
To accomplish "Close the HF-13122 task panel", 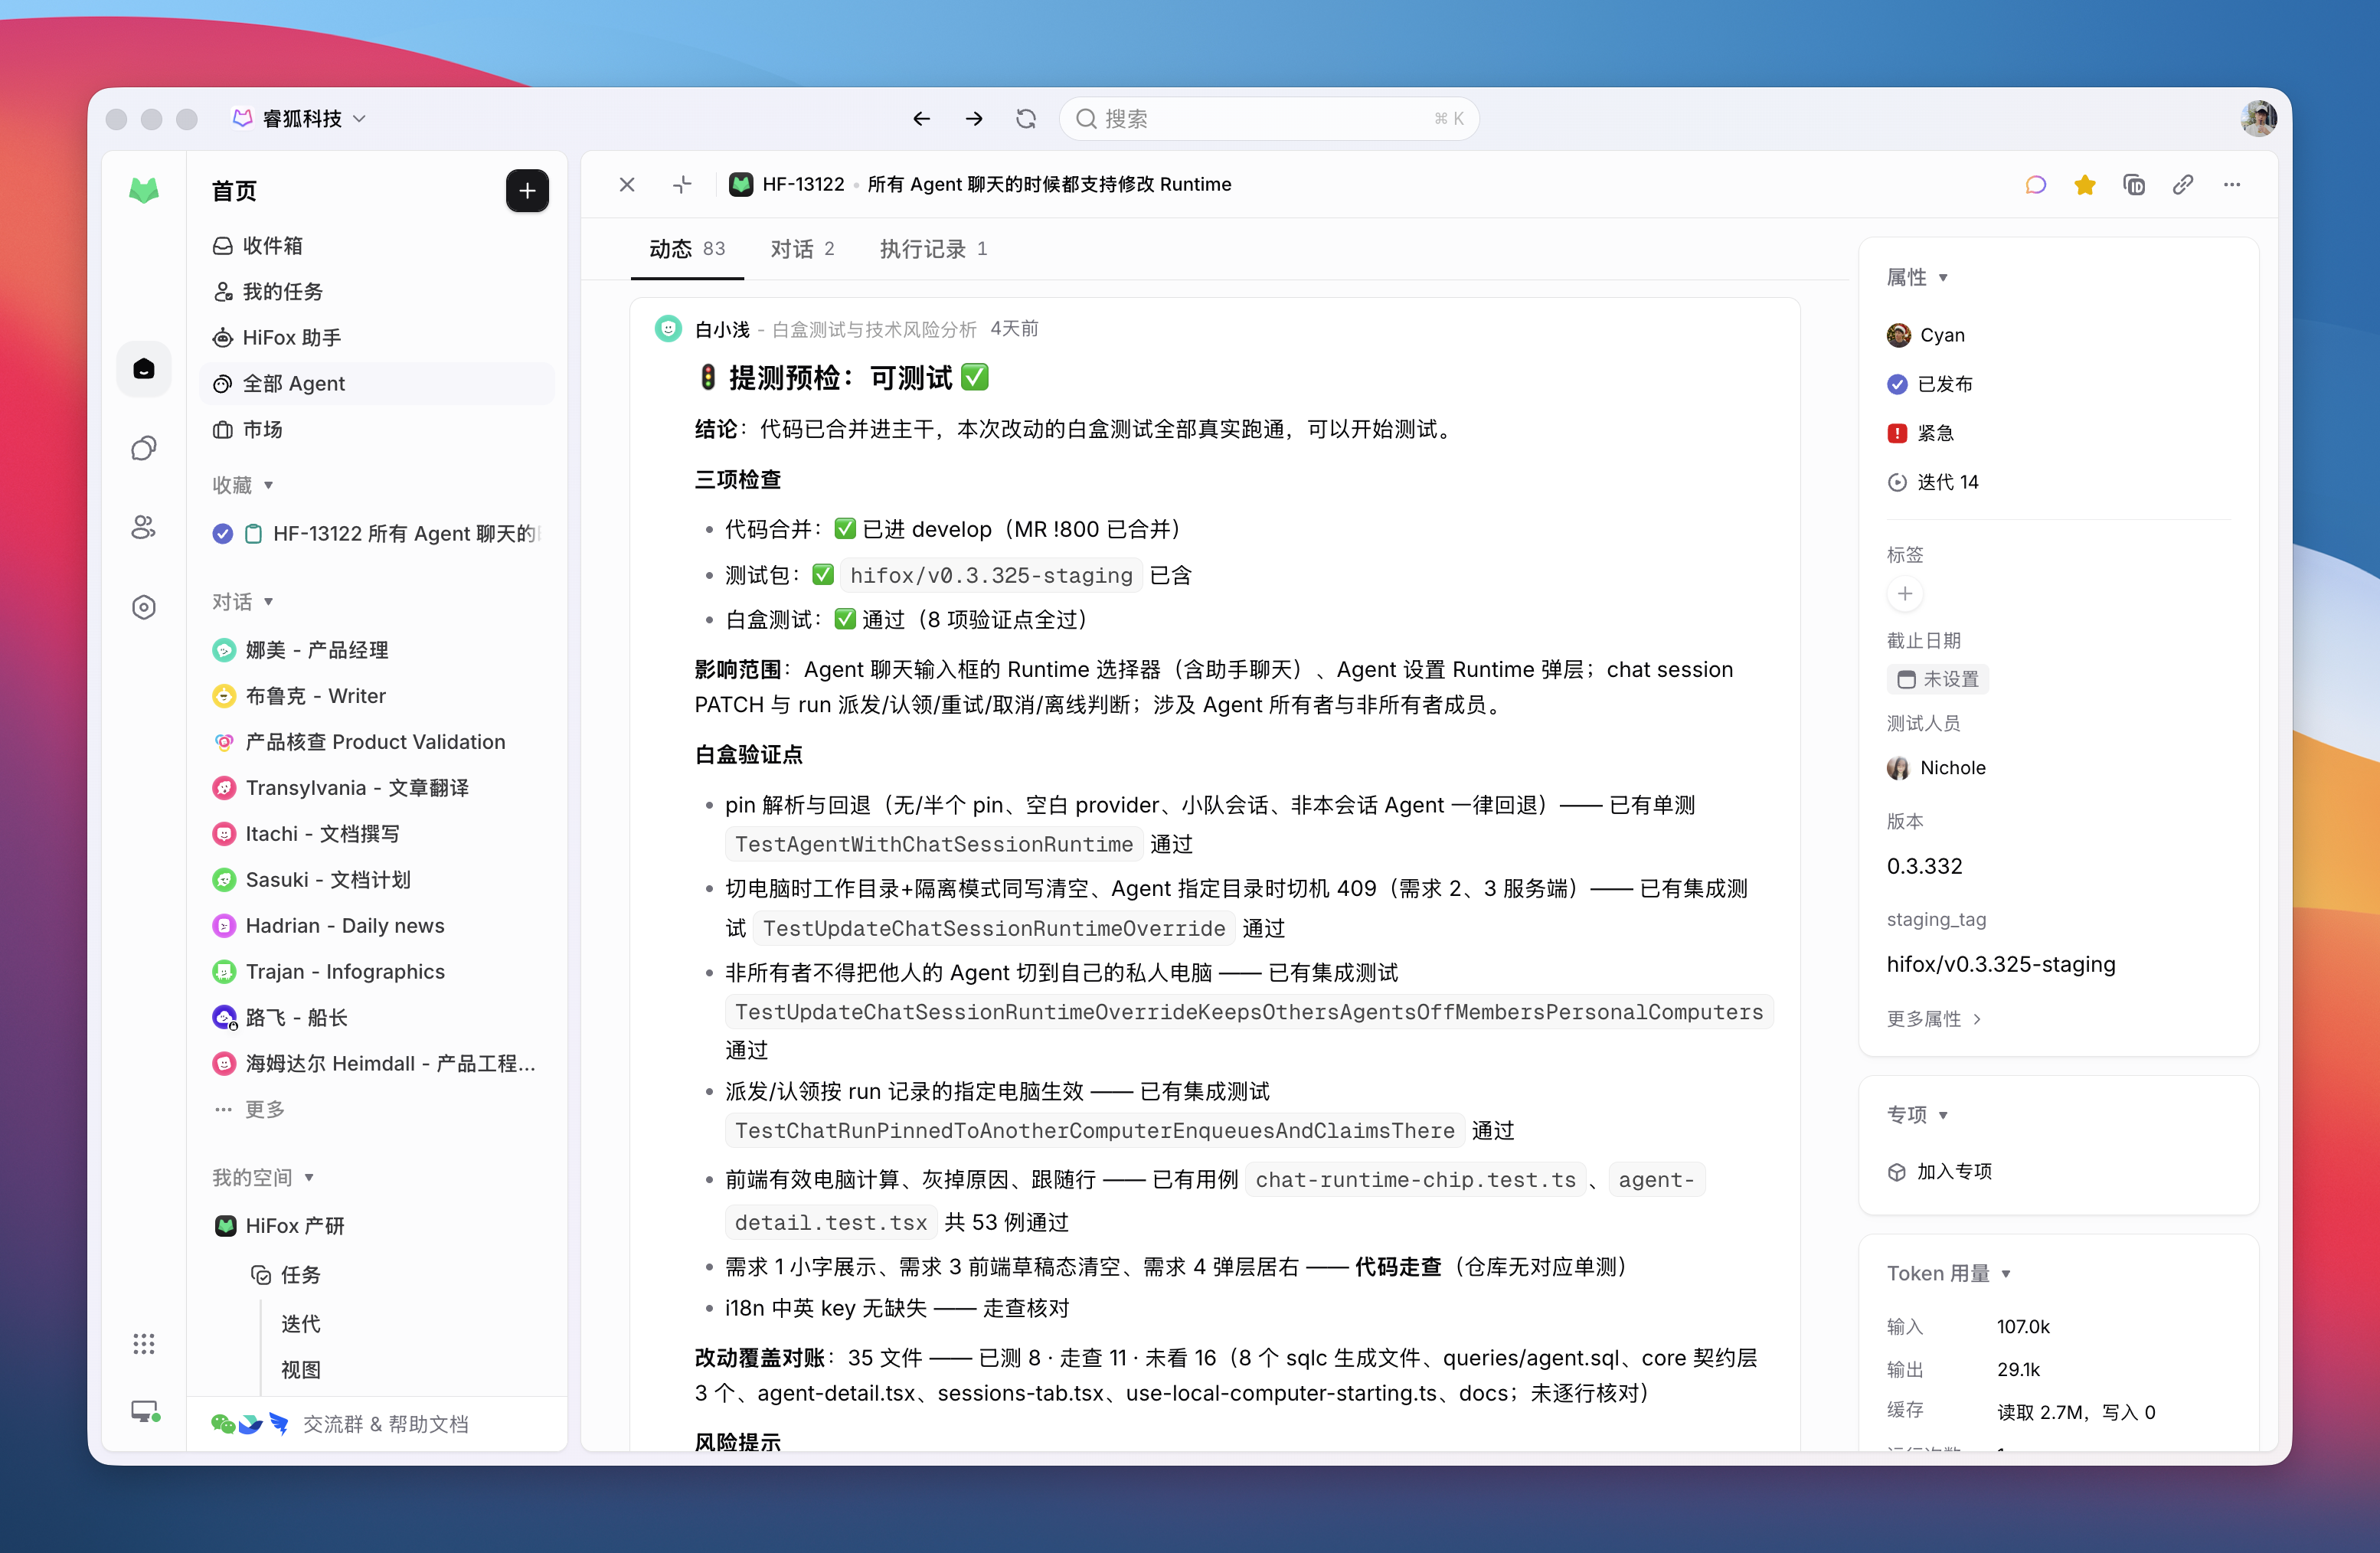I will [x=627, y=185].
